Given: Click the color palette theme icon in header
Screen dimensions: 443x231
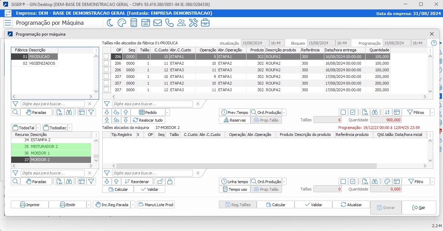Looking at the screenshot, I should click(122, 23).
